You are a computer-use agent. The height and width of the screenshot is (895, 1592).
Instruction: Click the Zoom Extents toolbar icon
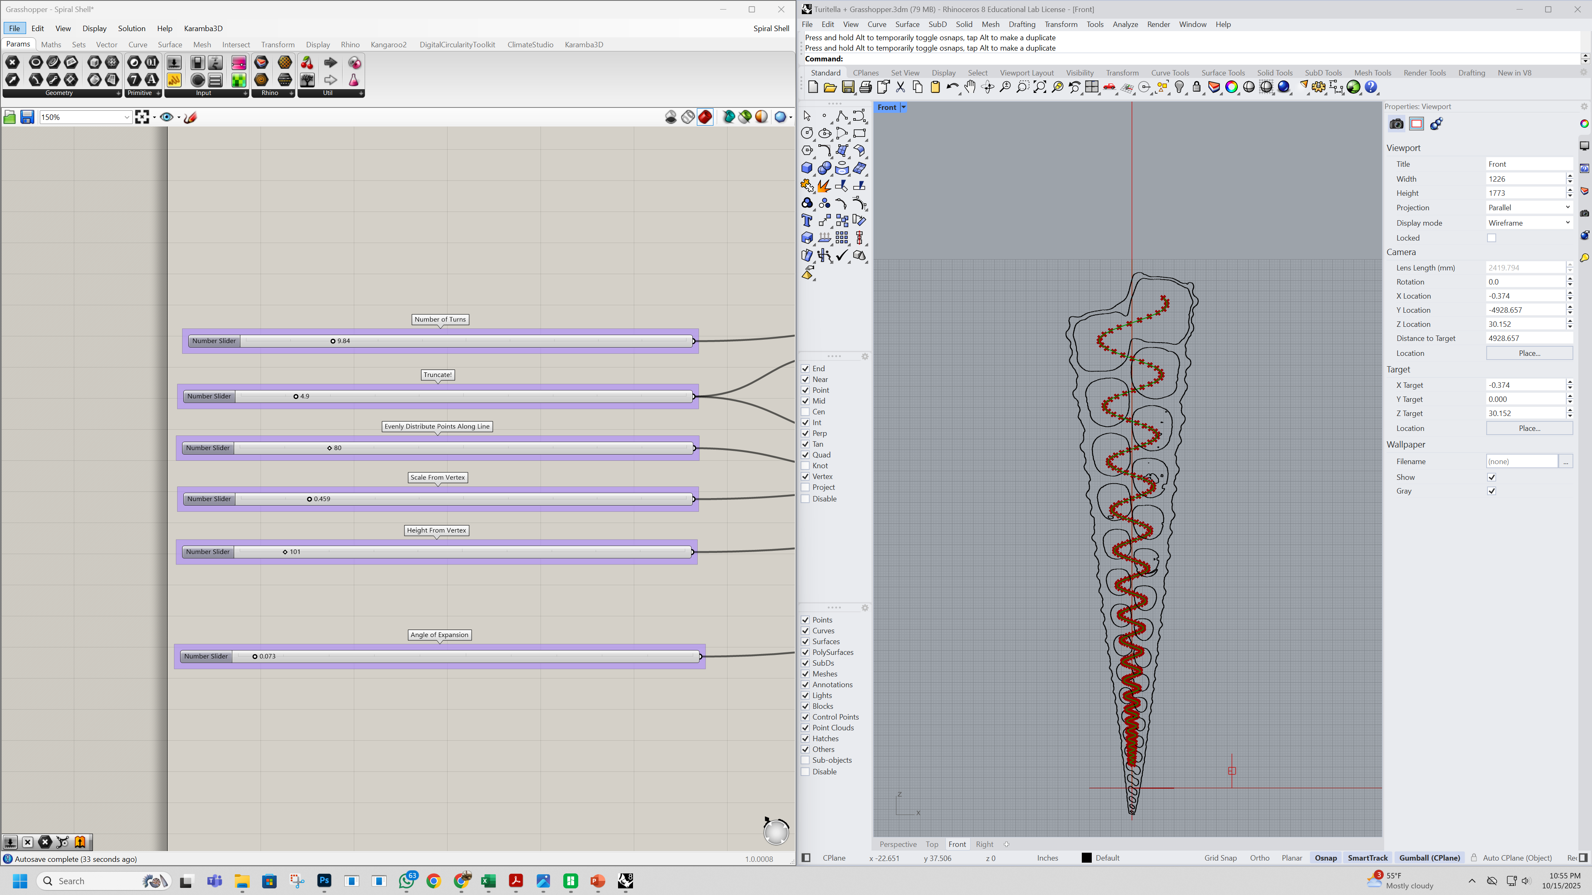tap(1040, 87)
